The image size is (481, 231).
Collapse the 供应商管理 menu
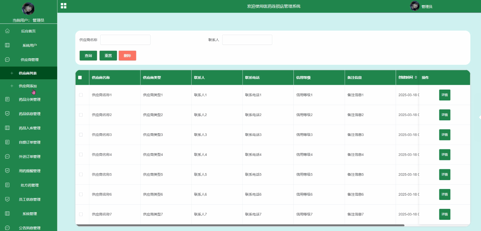coord(28,59)
